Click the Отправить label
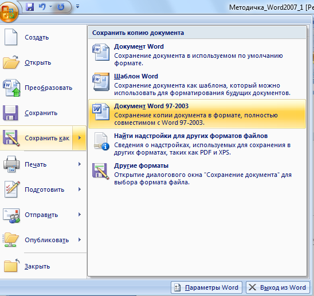The width and height of the screenshot is (314, 296). click(41, 215)
